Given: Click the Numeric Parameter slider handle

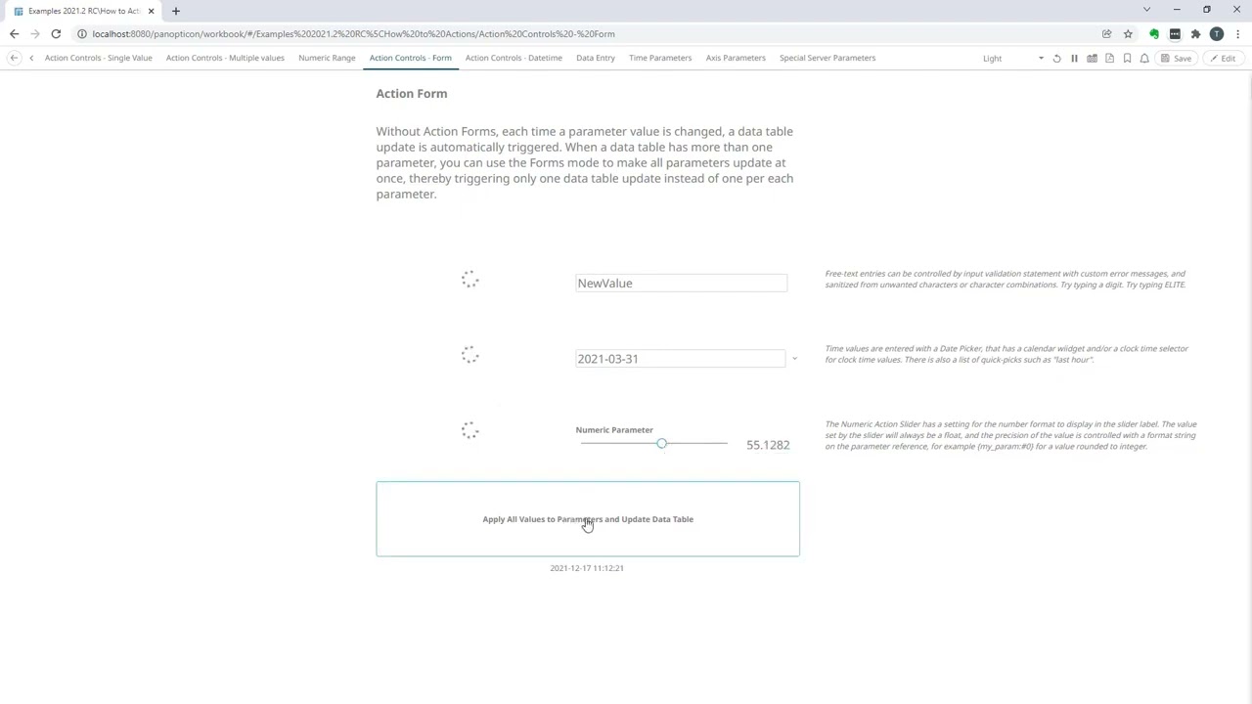Looking at the screenshot, I should pos(662,444).
